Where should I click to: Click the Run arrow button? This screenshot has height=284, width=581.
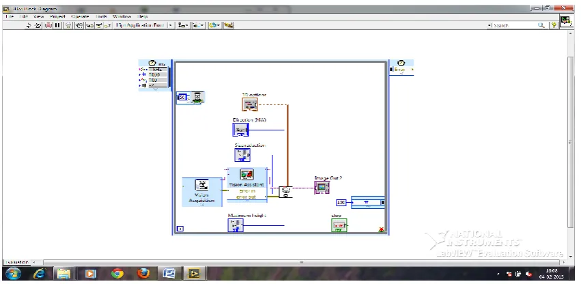pyautogui.click(x=29, y=25)
